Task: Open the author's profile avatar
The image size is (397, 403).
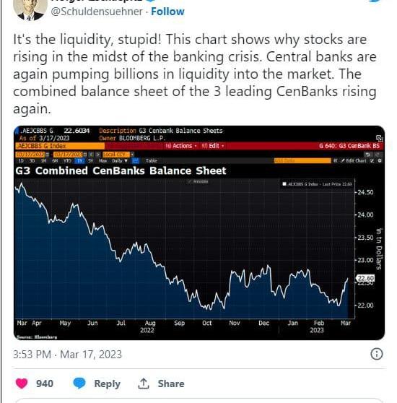Action: click(30, 9)
